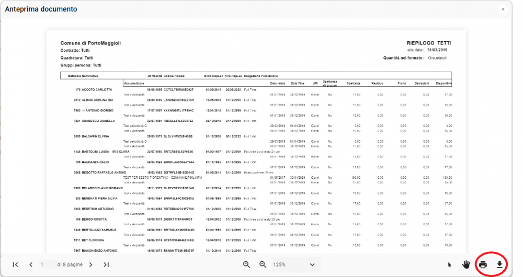
Task: Click the BERETICH ARTURINO name
Action: click(x=98, y=209)
